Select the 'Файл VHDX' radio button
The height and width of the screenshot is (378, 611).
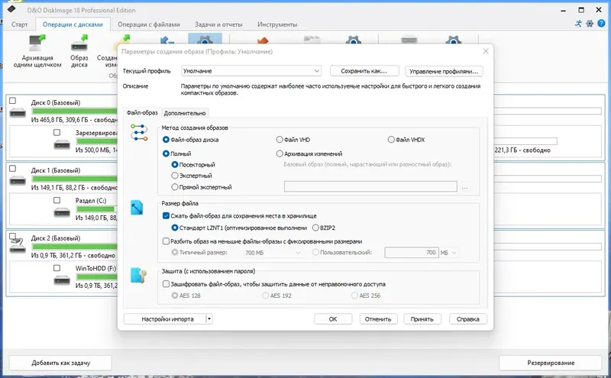tap(391, 140)
